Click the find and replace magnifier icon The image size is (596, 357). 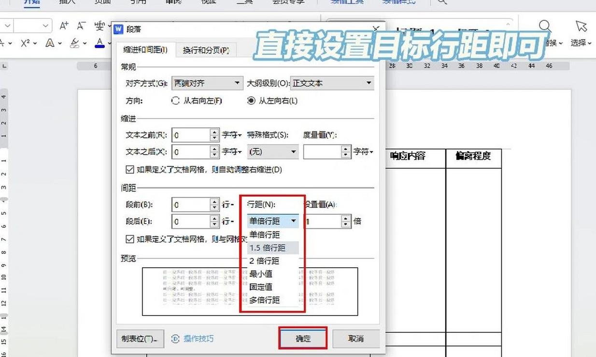click(x=545, y=26)
